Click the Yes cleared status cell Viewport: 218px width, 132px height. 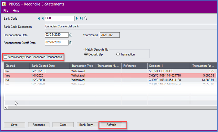coord(17,76)
